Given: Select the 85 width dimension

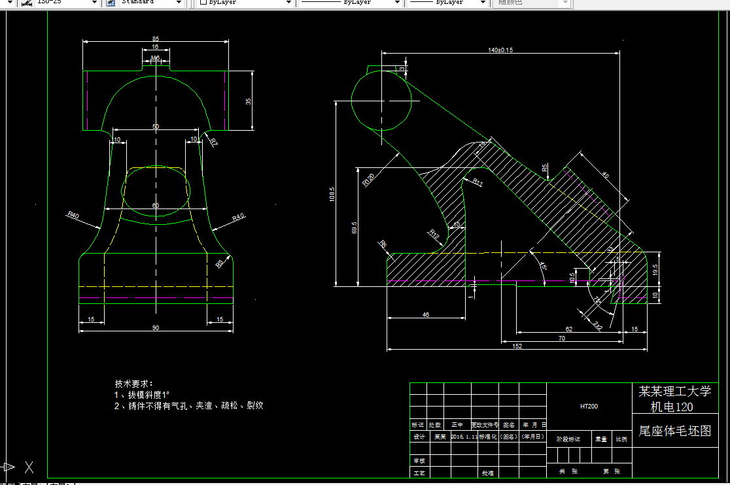Looking at the screenshot, I should click(x=156, y=39).
